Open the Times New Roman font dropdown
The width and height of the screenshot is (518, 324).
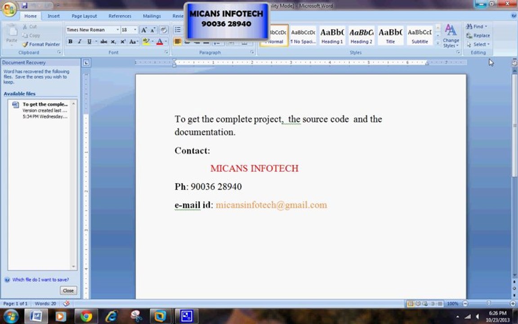(118, 30)
